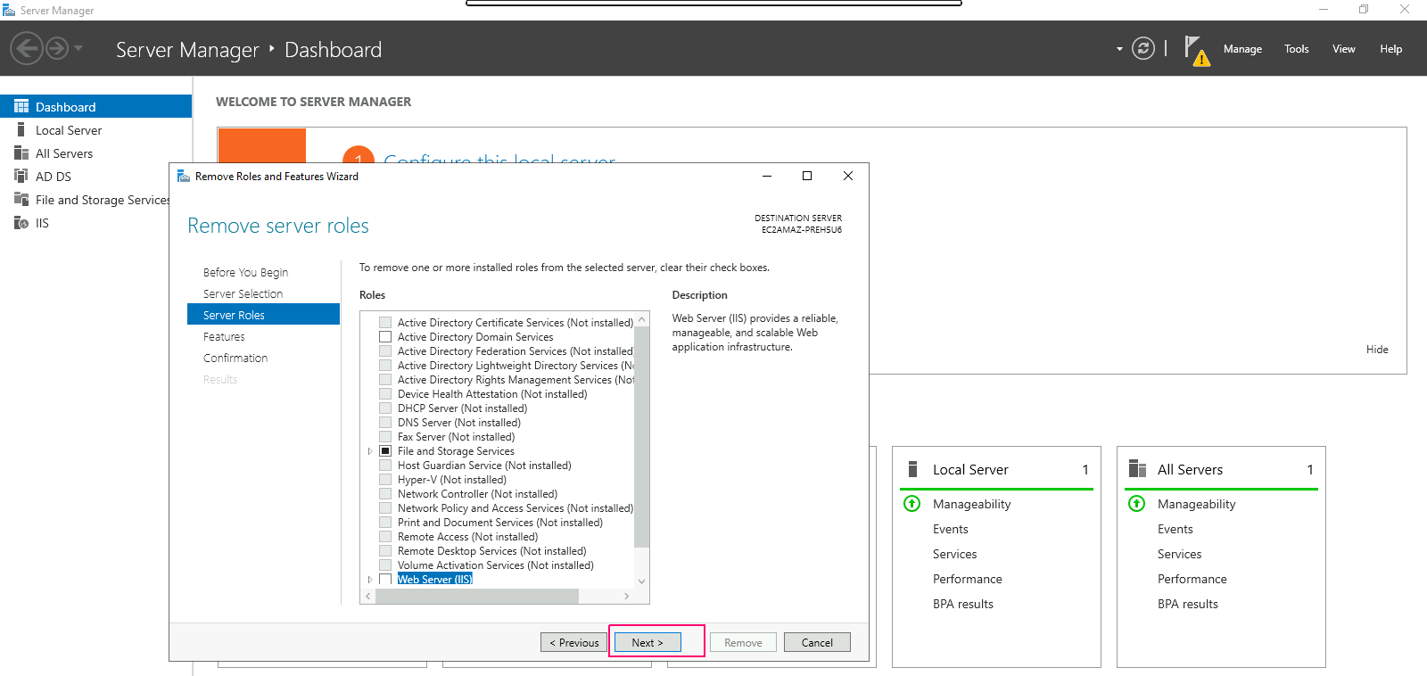Click Events in the Local Server tile
This screenshot has width=1427, height=676.
coord(951,529)
